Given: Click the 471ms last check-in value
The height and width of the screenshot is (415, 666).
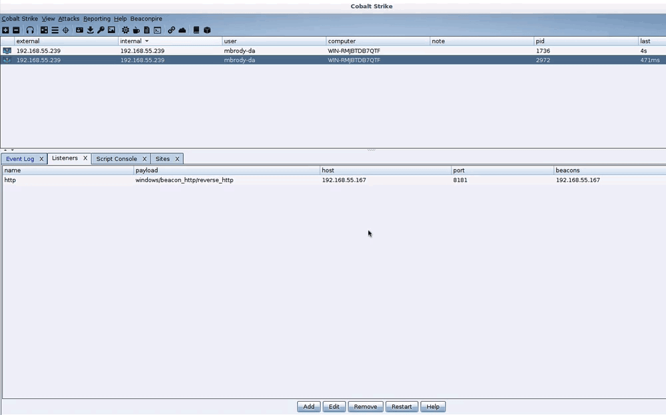Looking at the screenshot, I should (650, 61).
